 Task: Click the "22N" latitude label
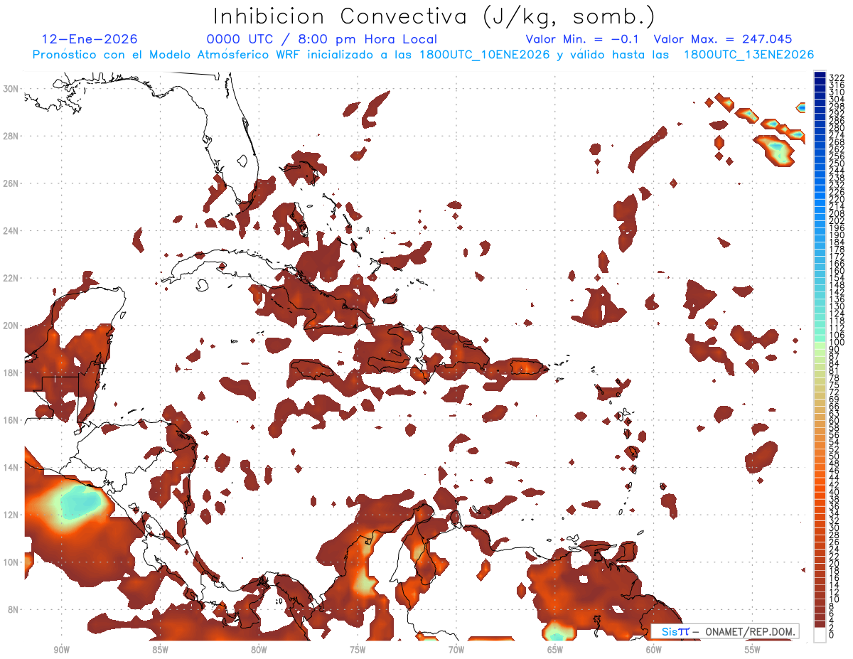point(11,278)
